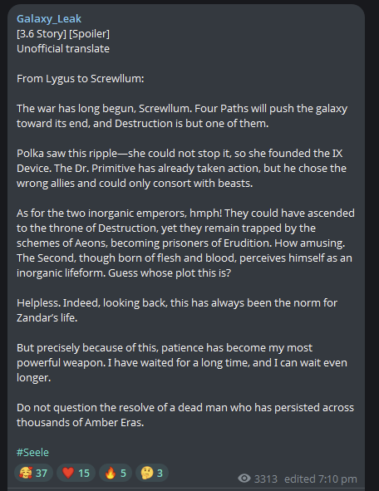
Task: Click the '[3.6 Story] [Spoiler]' header line
Action: [63, 34]
